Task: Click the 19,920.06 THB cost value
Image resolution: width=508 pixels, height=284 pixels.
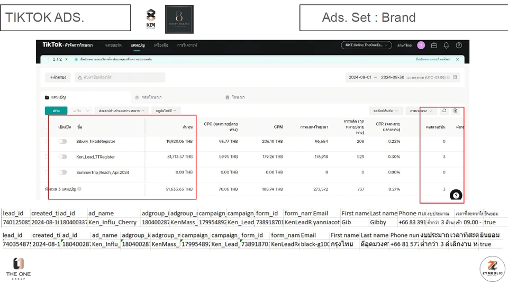Action: tap(179, 142)
